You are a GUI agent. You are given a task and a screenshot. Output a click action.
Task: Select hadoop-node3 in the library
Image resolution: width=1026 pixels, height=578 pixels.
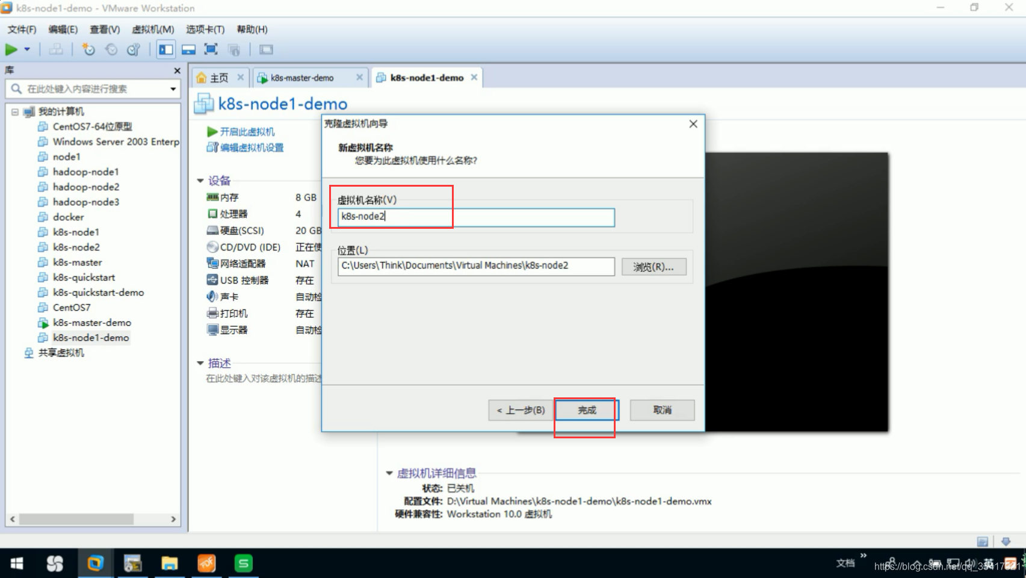[85, 202]
